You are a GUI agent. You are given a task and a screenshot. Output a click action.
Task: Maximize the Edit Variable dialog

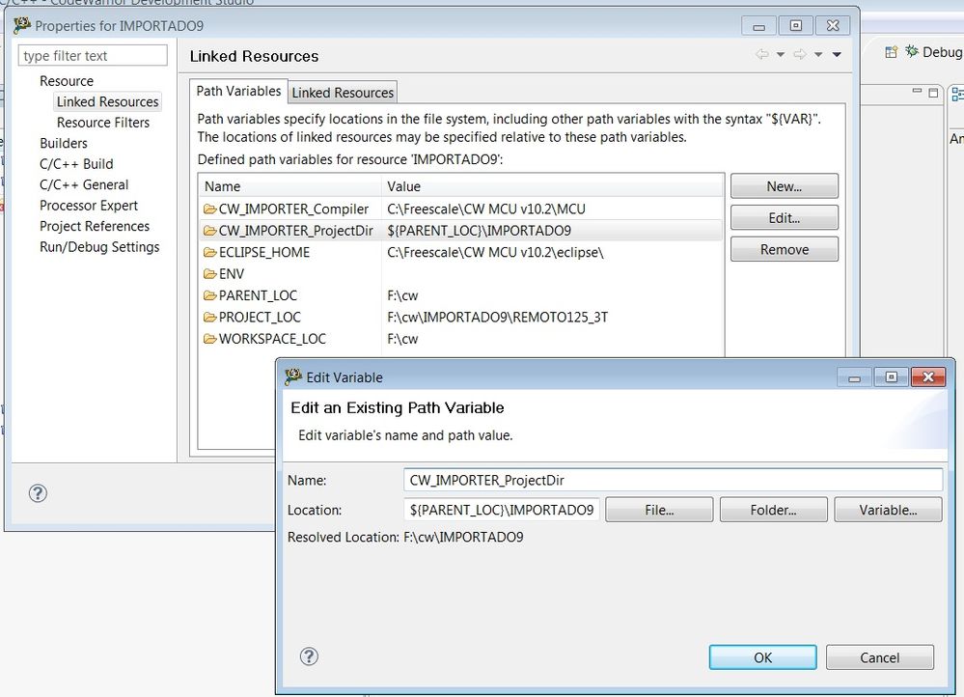click(892, 377)
